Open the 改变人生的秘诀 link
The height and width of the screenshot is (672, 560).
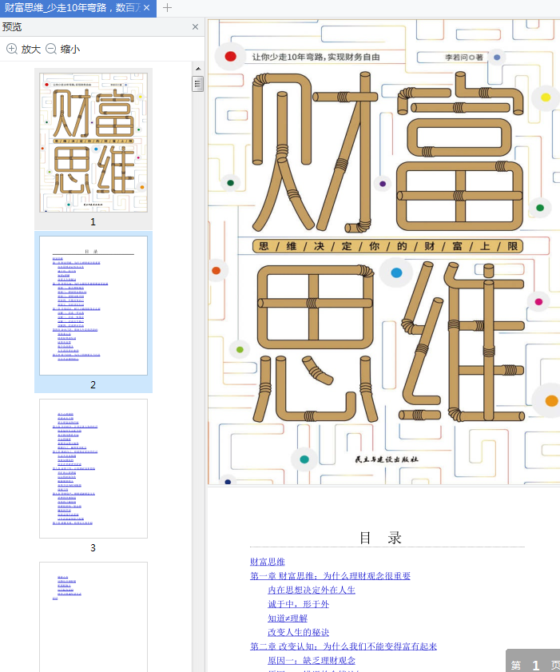pos(298,632)
